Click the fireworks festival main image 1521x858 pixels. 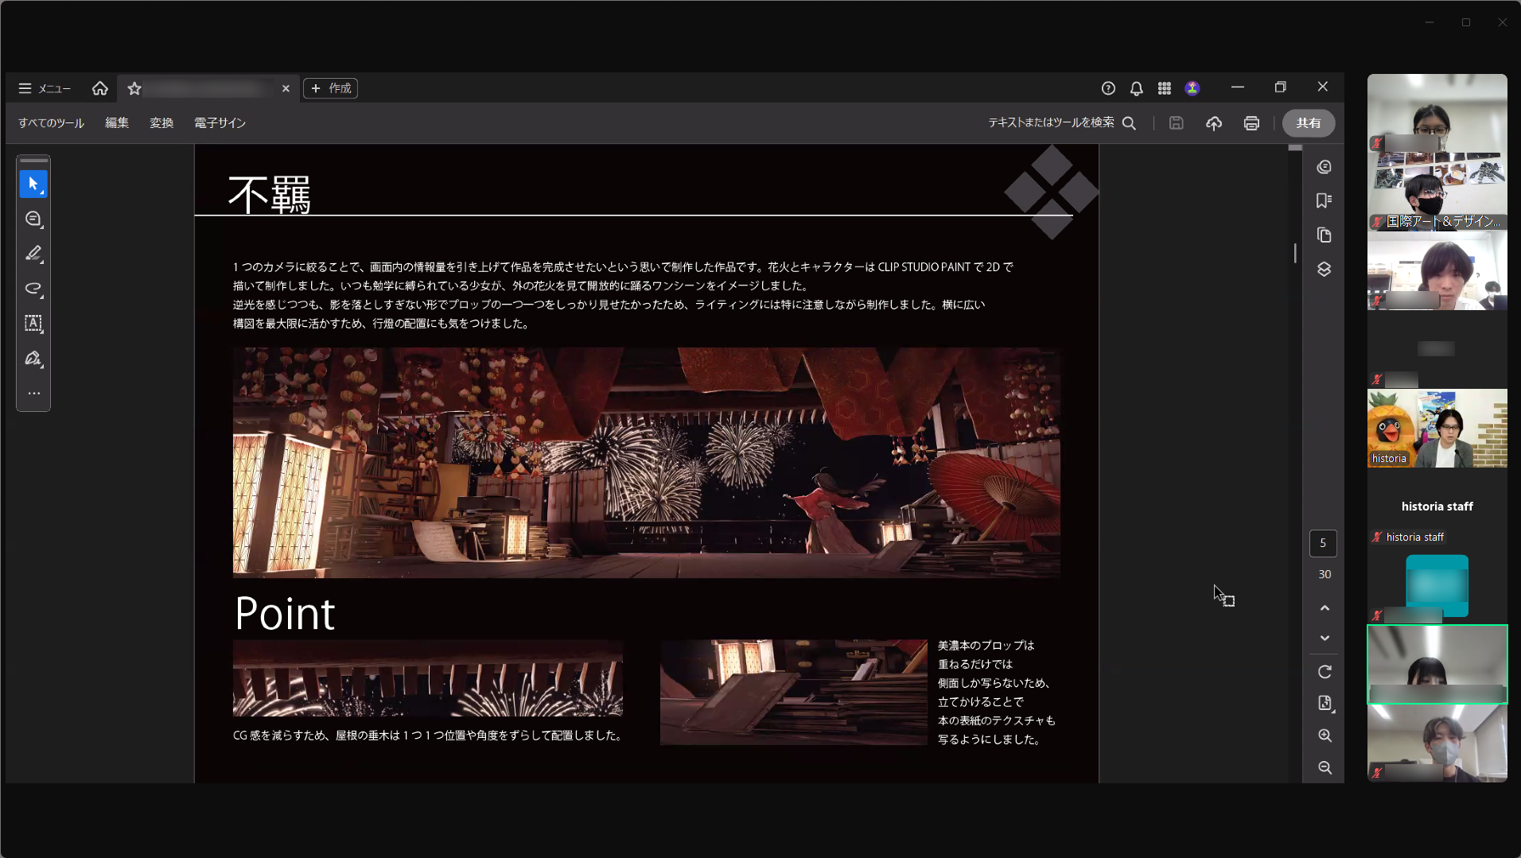(646, 462)
